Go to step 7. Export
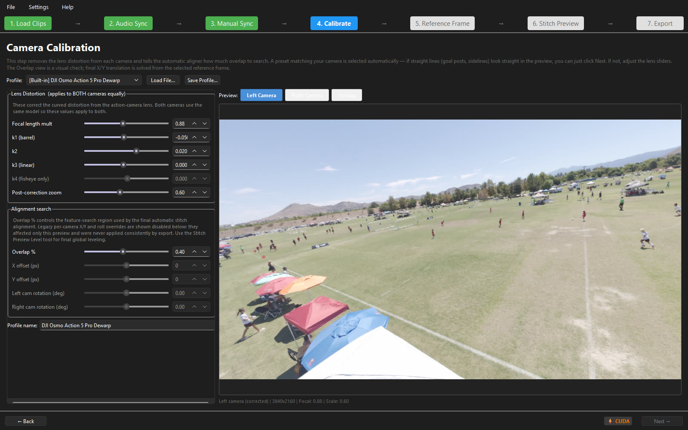 point(660,24)
